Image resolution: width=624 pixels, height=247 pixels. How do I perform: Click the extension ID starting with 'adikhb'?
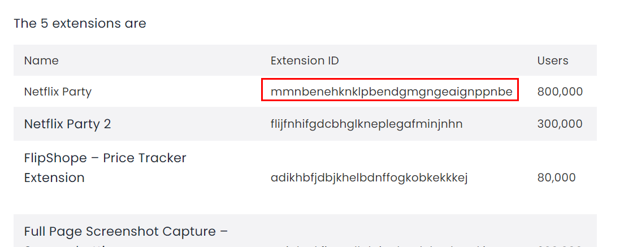pyautogui.click(x=369, y=178)
